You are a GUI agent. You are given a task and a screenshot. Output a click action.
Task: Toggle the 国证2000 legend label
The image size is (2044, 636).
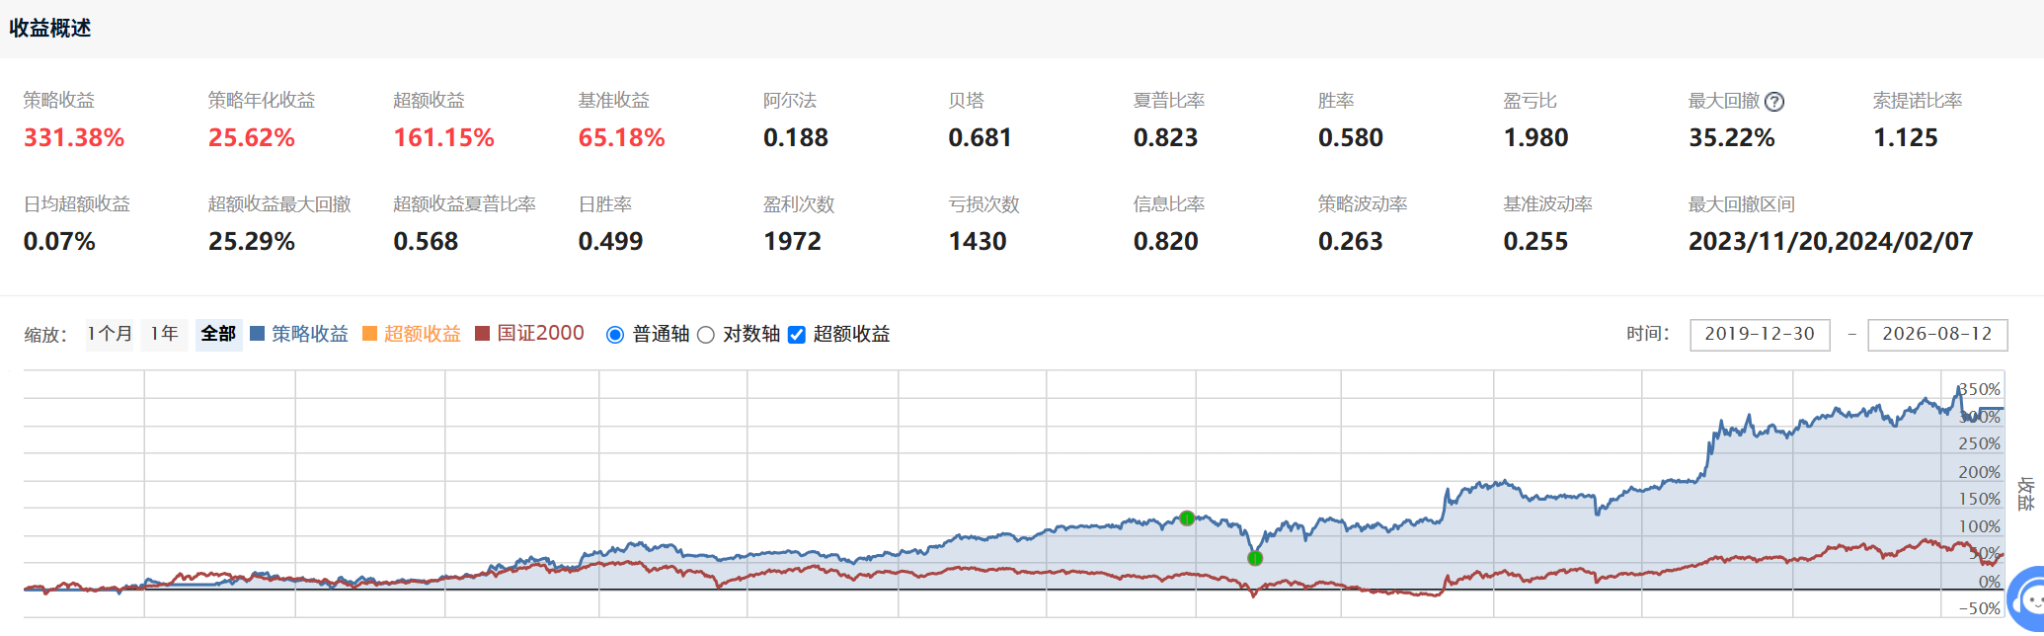(x=540, y=334)
